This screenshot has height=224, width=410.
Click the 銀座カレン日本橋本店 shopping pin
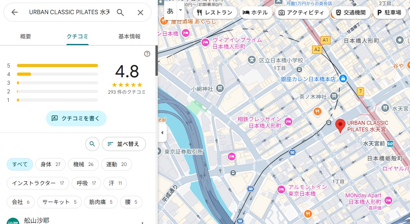point(343,78)
